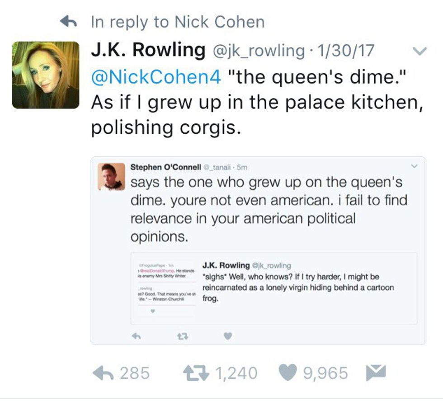Click the Stephen O'Connell name
Screen dimensions: 443x405
[x=165, y=167]
